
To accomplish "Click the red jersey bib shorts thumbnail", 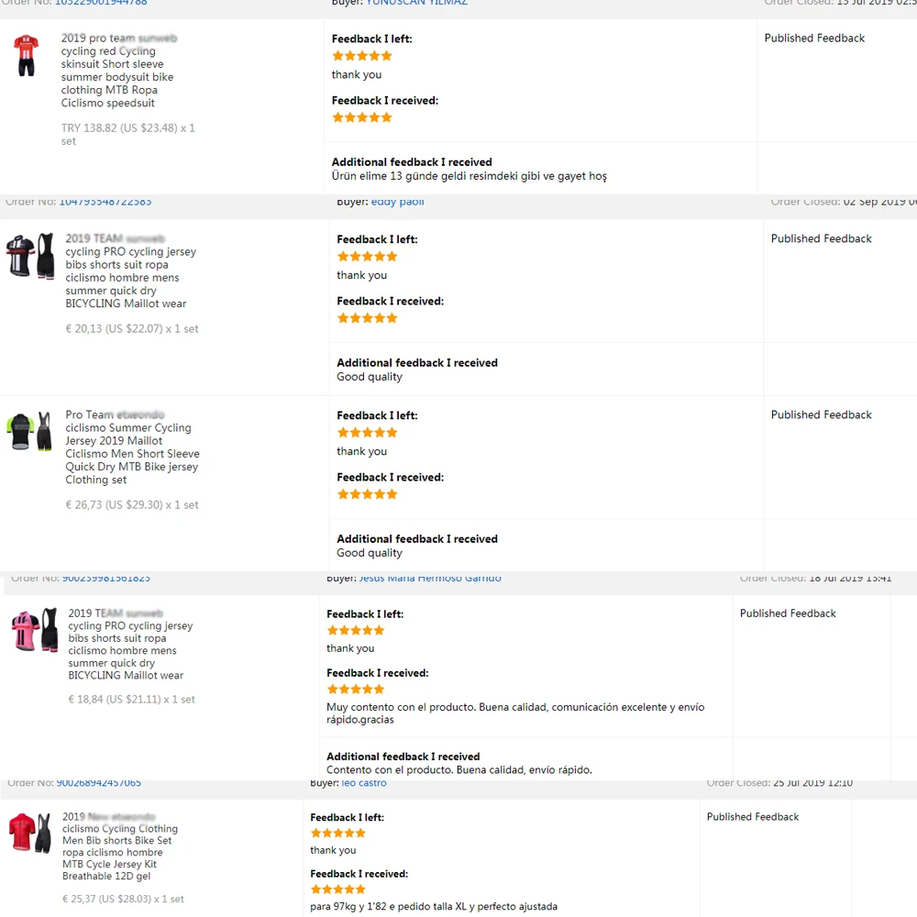I will (x=30, y=833).
